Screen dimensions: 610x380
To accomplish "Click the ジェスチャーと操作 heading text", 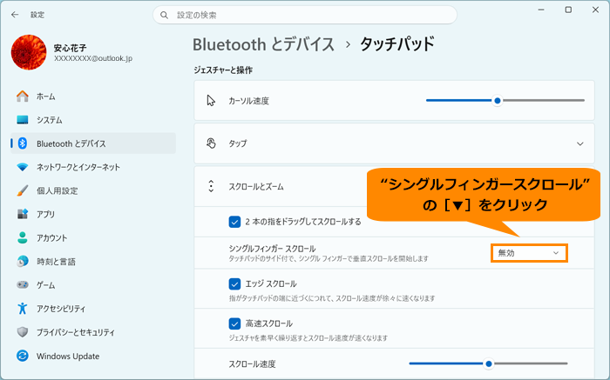I will (x=223, y=70).
